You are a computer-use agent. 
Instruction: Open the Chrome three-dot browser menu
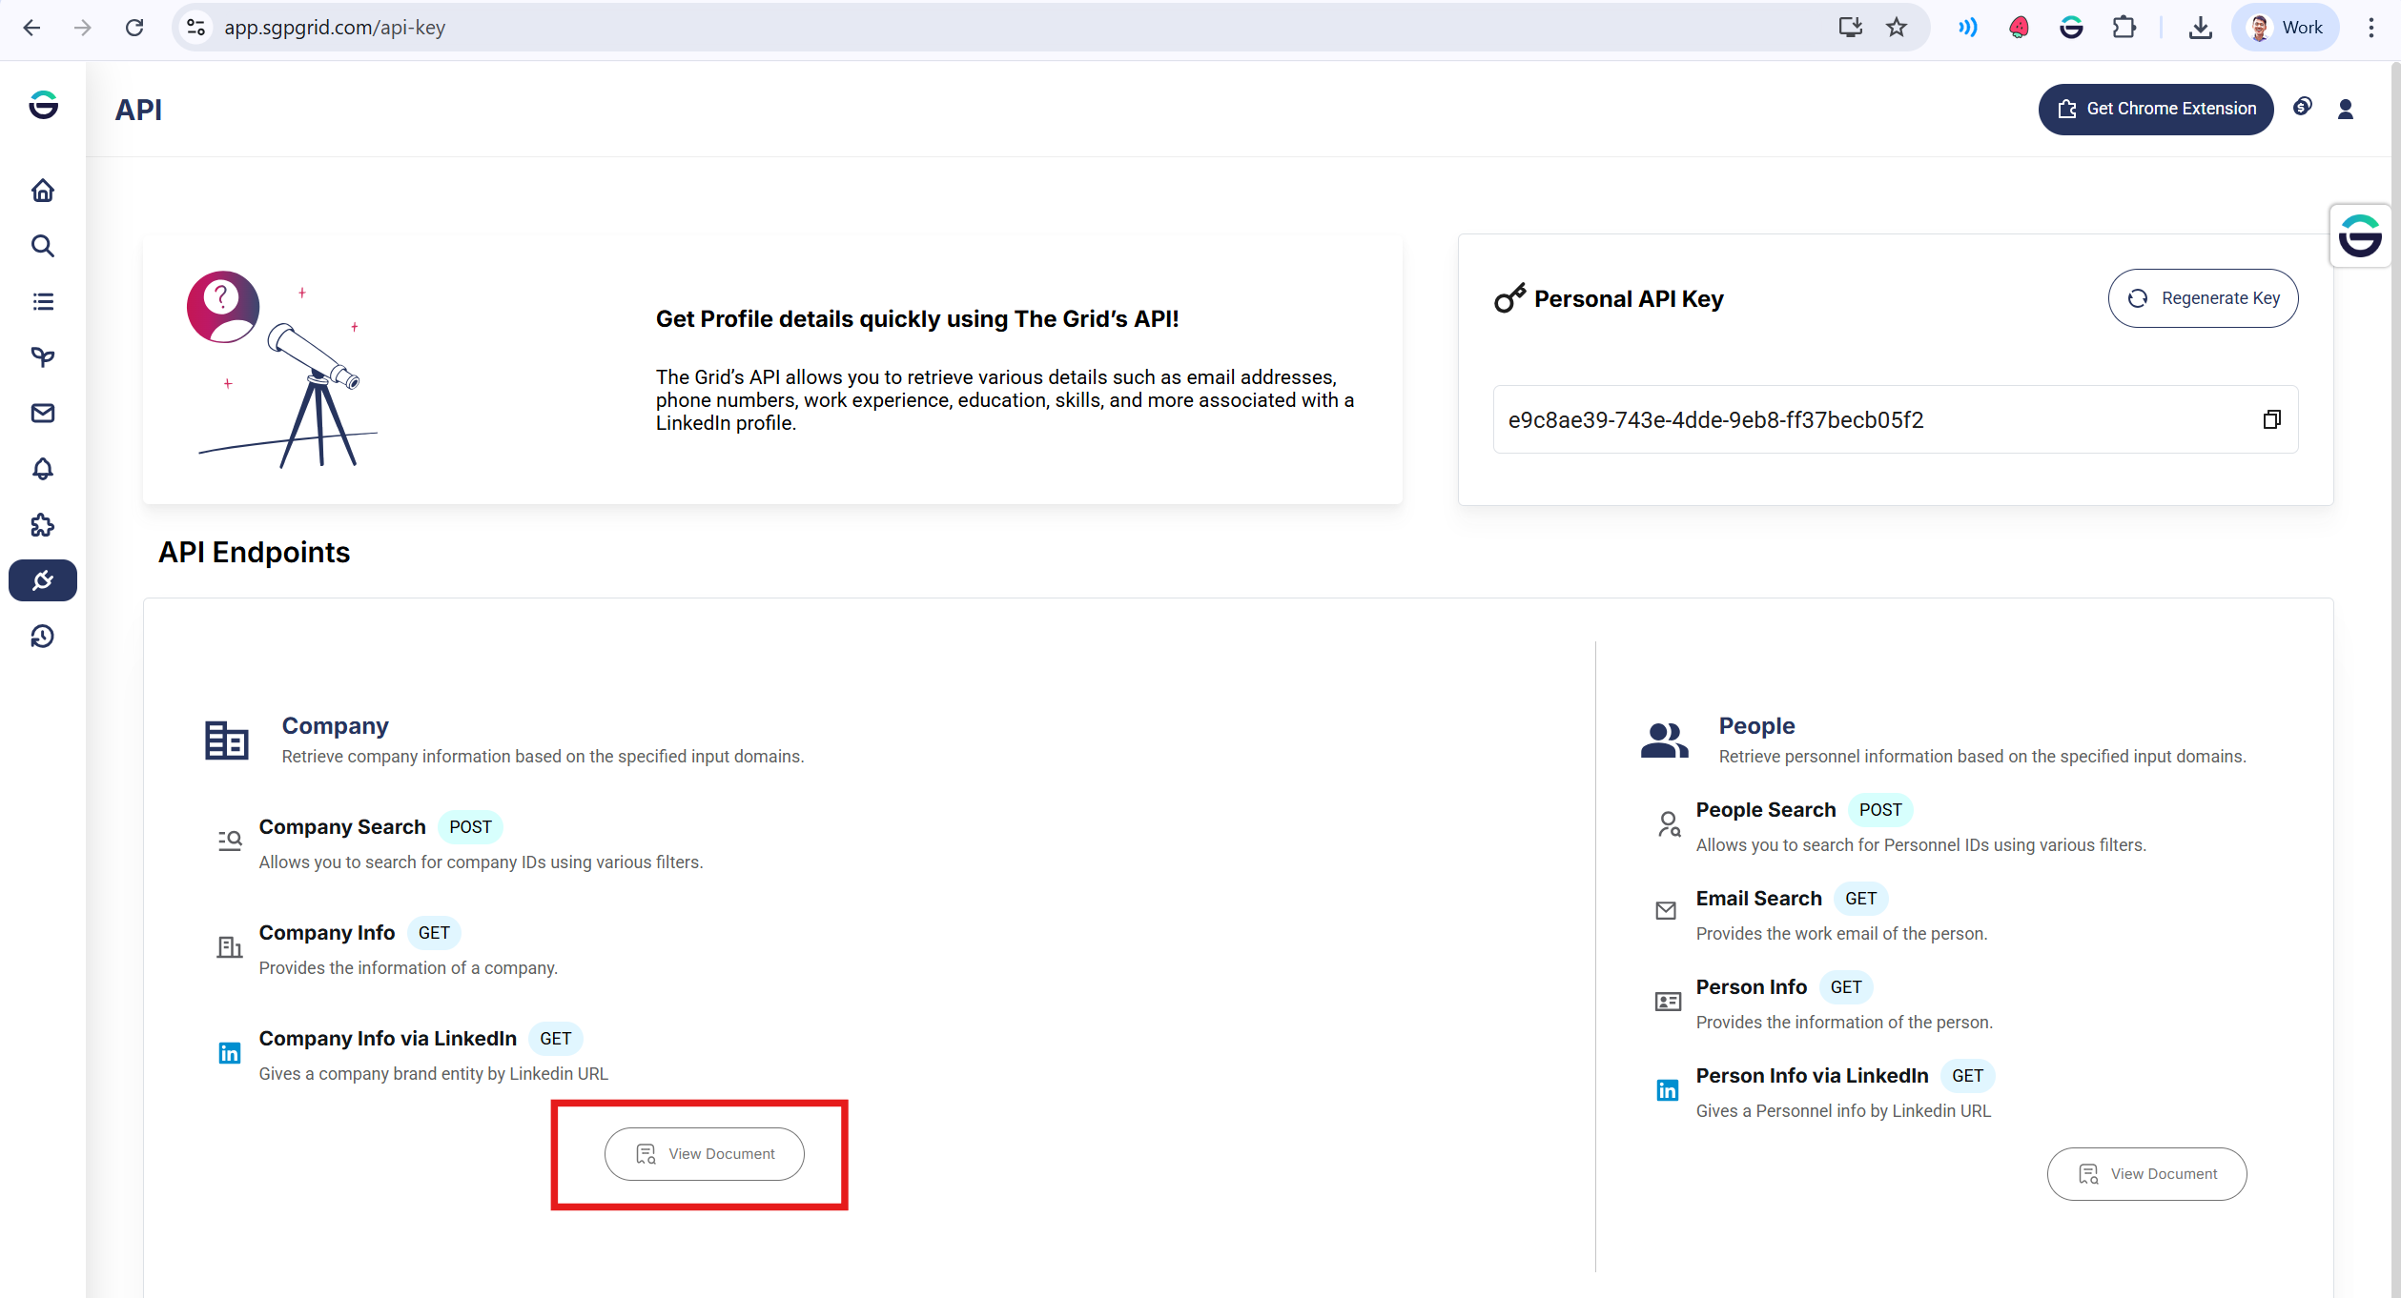(2371, 28)
